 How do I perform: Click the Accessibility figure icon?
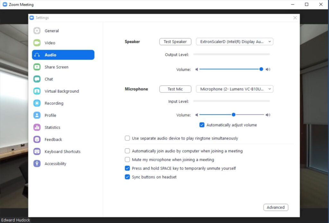click(x=37, y=164)
